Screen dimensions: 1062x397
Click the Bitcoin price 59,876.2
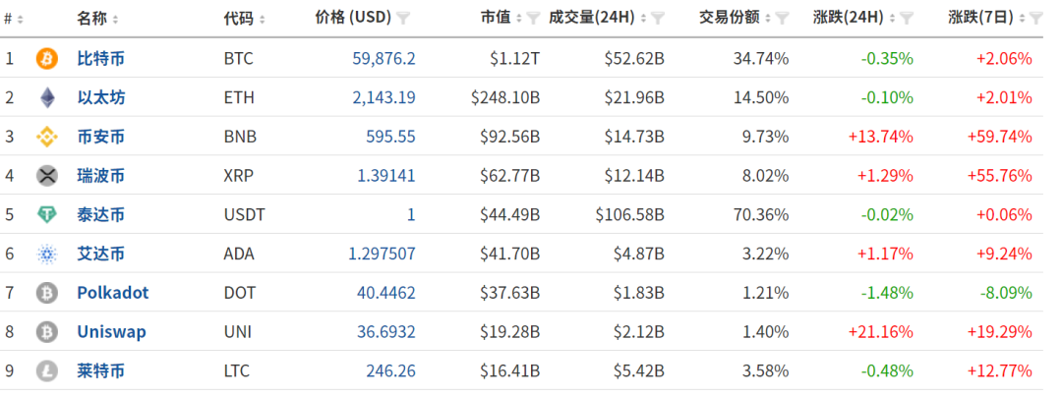[383, 59]
